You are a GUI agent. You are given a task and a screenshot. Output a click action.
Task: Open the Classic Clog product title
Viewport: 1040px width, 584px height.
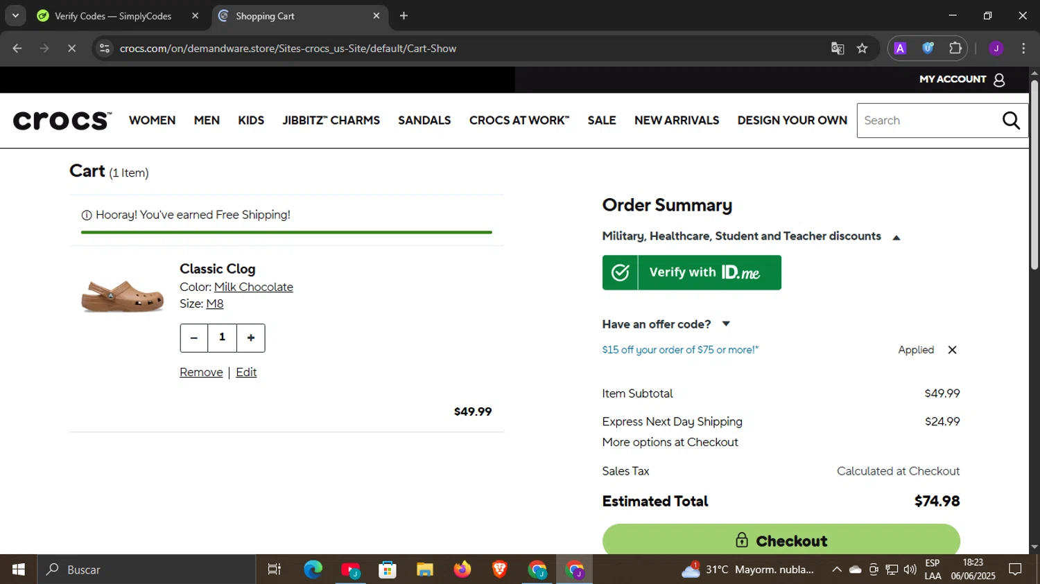(218, 269)
